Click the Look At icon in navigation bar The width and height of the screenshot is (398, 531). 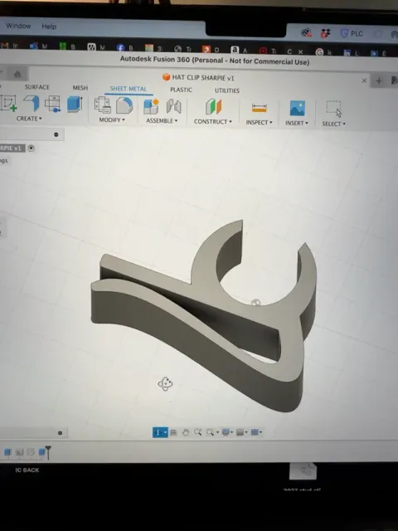coord(173,432)
